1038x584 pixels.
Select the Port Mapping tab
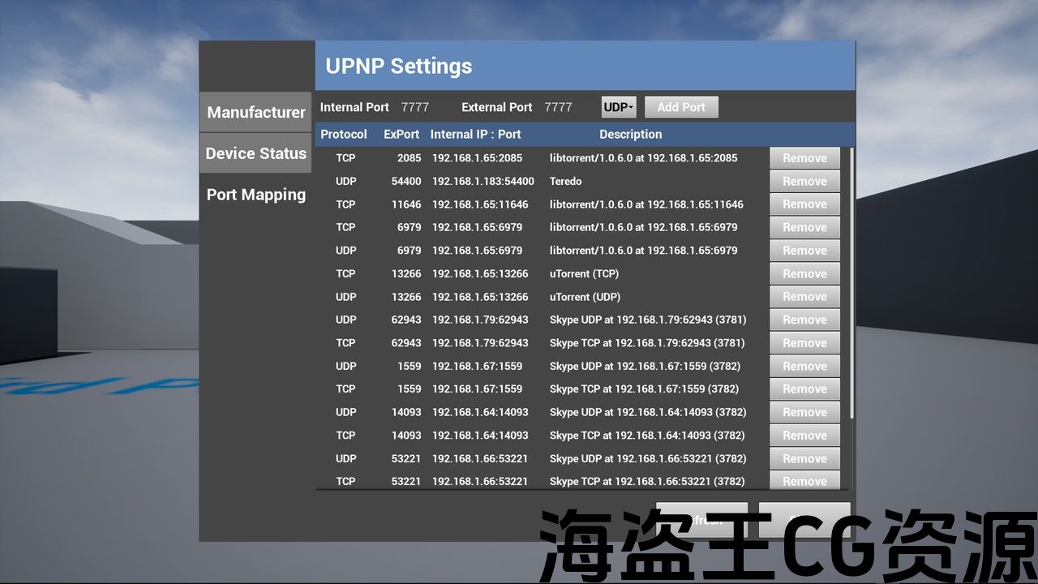(255, 195)
